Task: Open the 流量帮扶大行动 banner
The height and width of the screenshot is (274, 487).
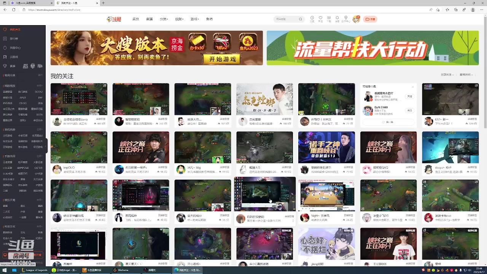Action: point(372,48)
